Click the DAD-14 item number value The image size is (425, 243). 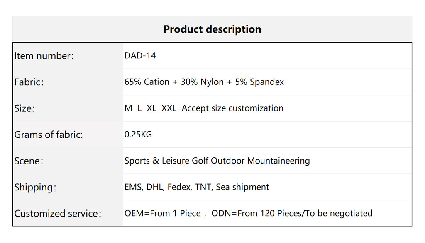click(x=140, y=55)
